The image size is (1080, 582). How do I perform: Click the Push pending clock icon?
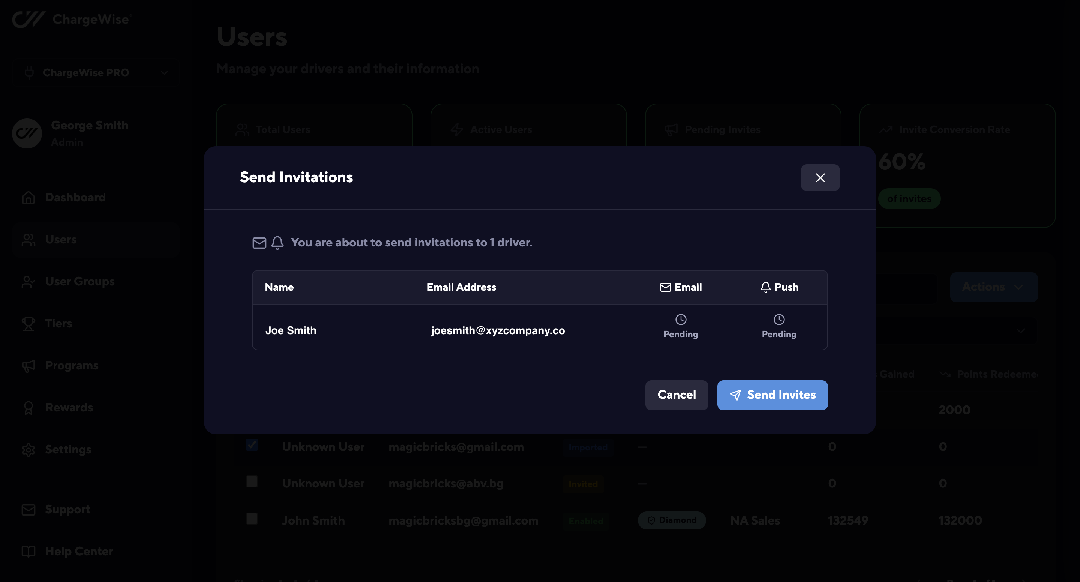point(778,319)
